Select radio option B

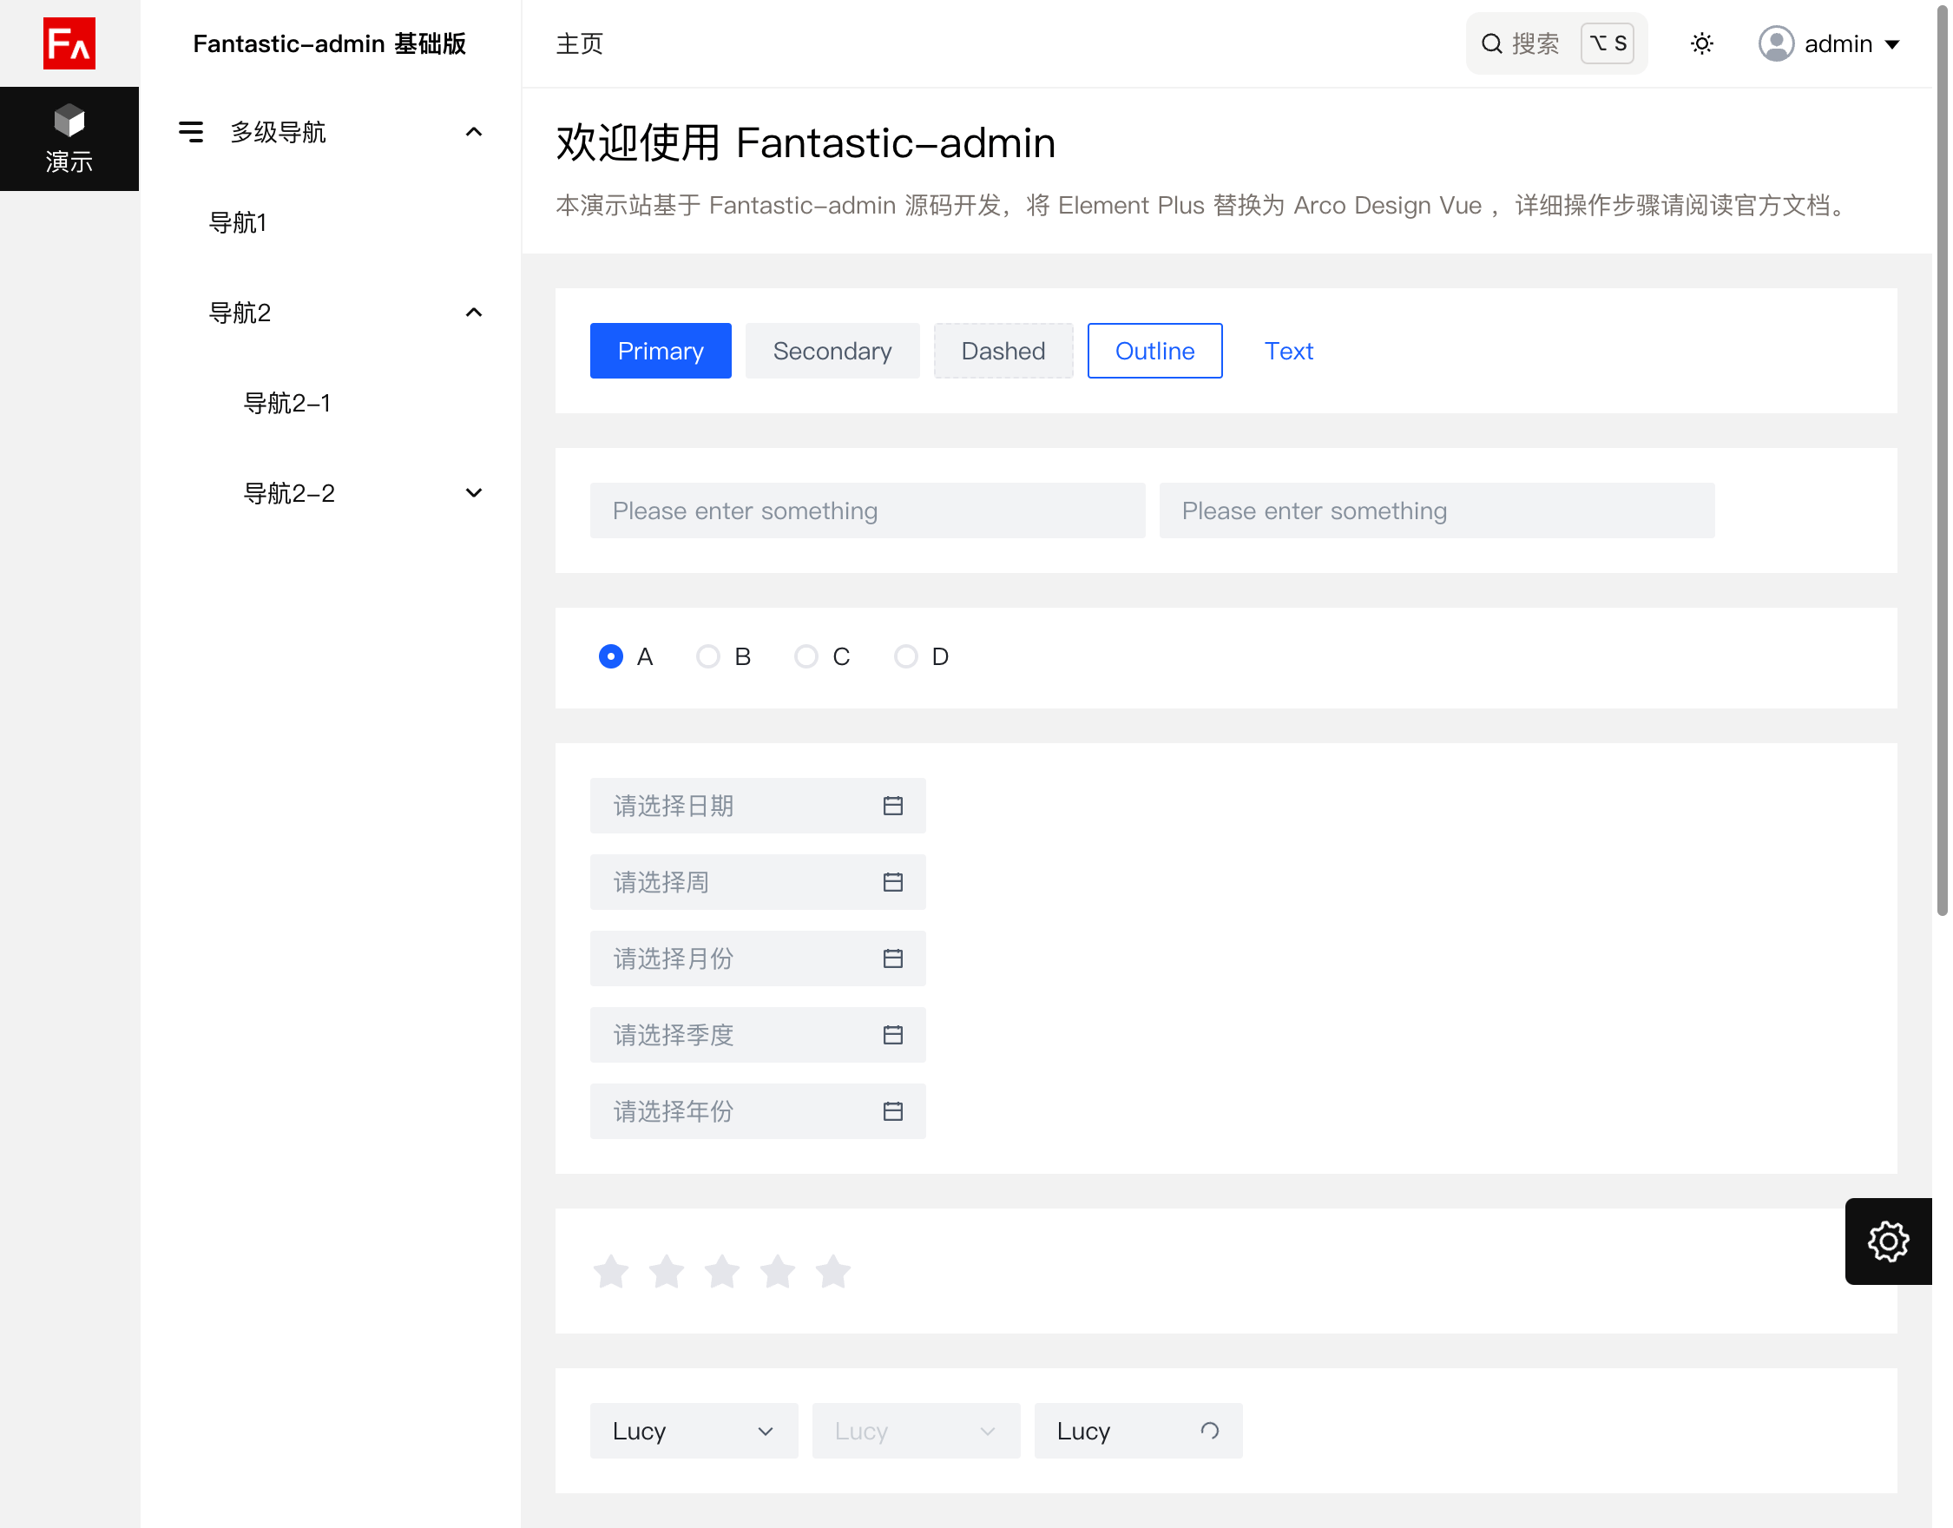pos(707,656)
